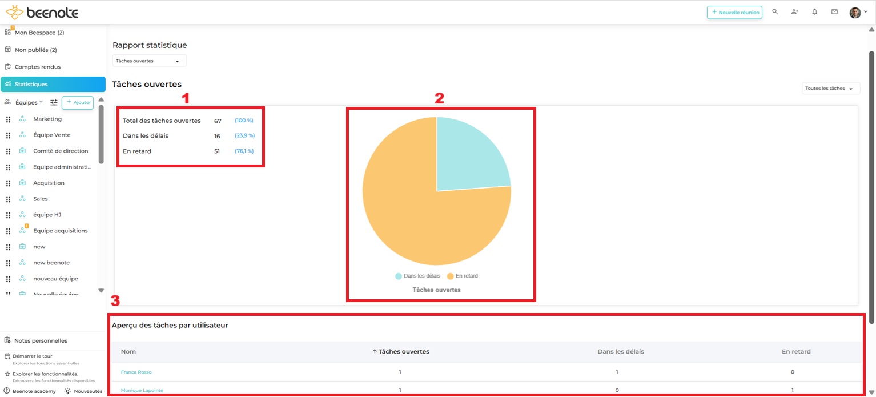Open the 'Tâches ouvertes' report dropdown
Image resolution: width=876 pixels, height=397 pixels.
point(149,61)
